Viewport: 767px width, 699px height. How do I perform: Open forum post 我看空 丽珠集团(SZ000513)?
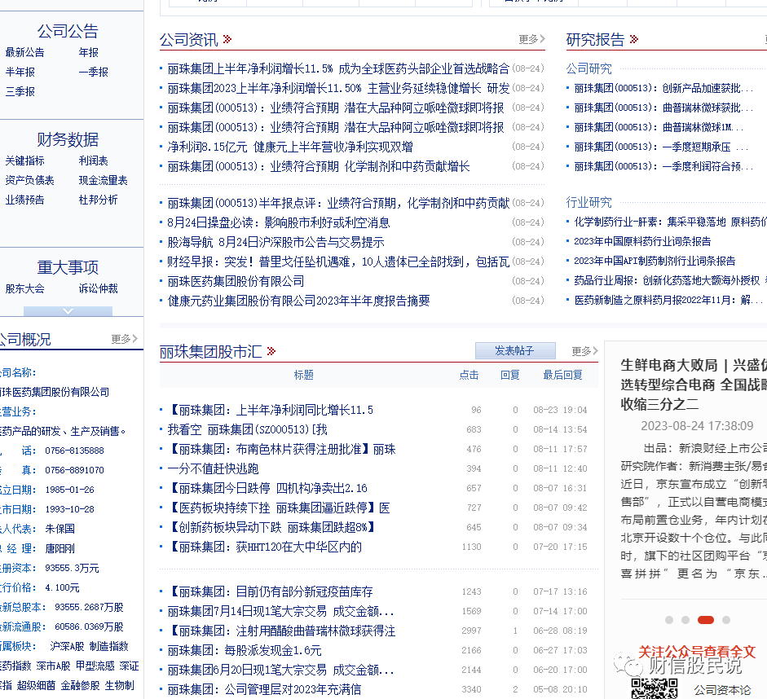click(248, 429)
